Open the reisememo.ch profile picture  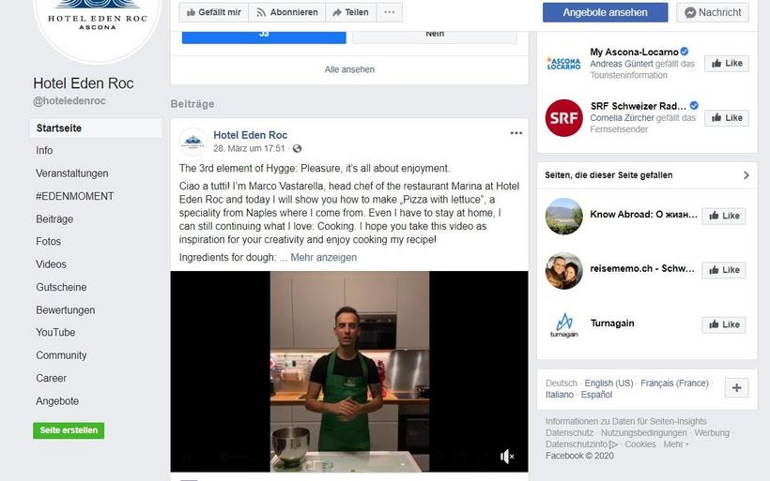(x=563, y=271)
